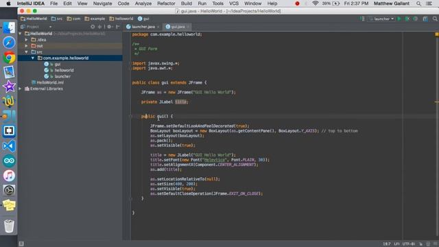Toggle tool window buttons icon bottom-left

click(x=21, y=244)
